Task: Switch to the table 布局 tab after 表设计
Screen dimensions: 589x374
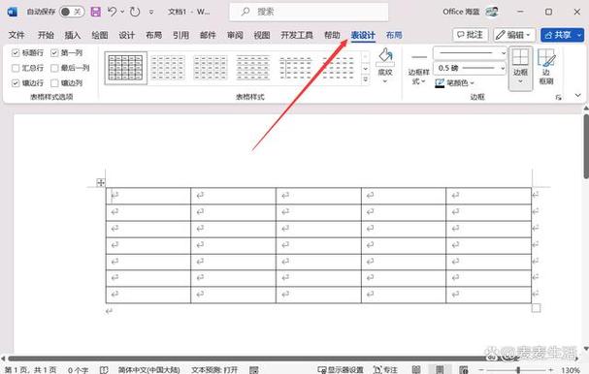Action: pyautogui.click(x=394, y=35)
